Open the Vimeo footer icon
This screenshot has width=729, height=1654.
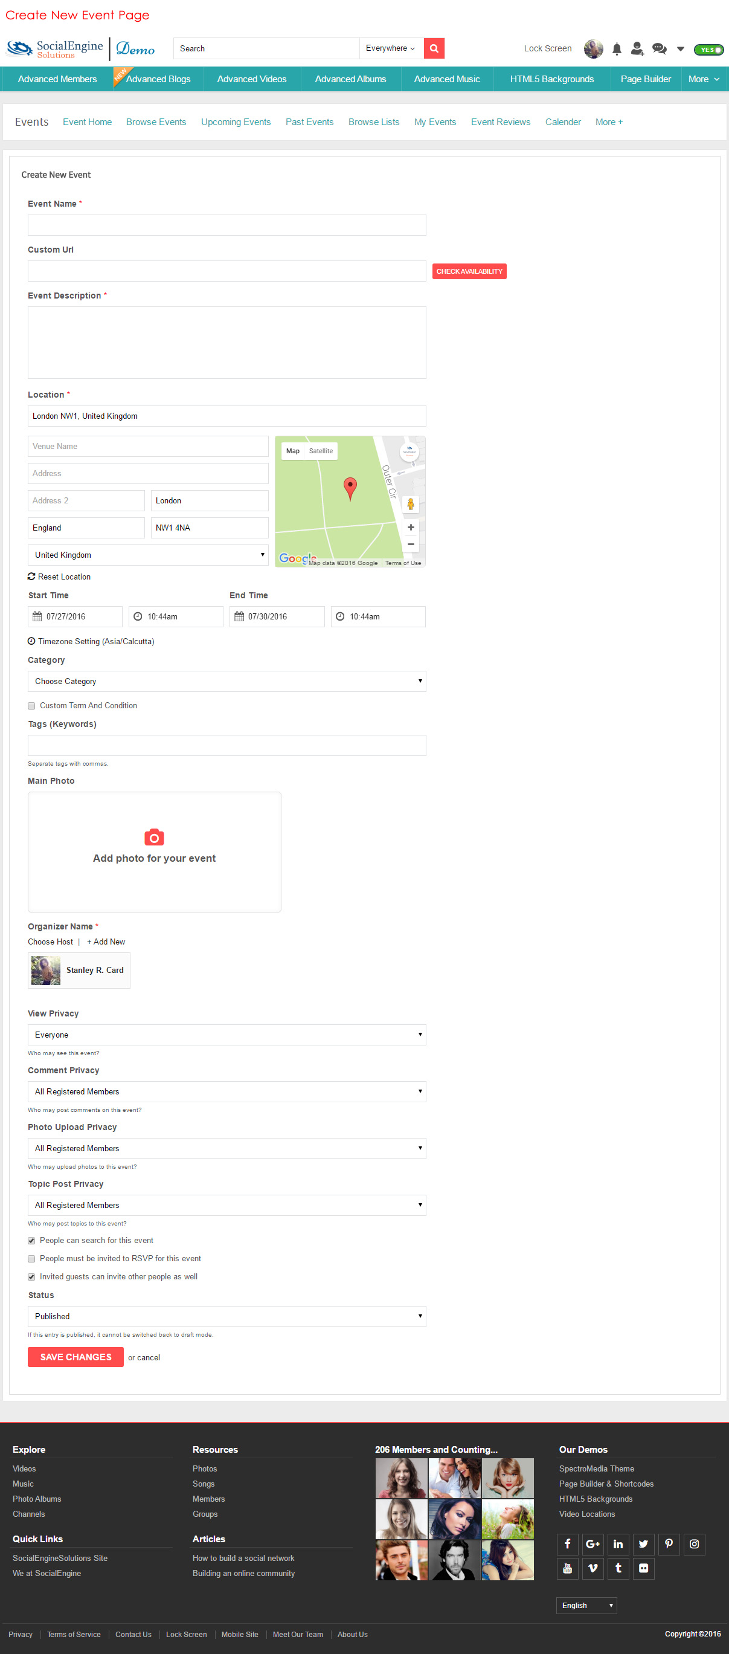coord(593,1568)
